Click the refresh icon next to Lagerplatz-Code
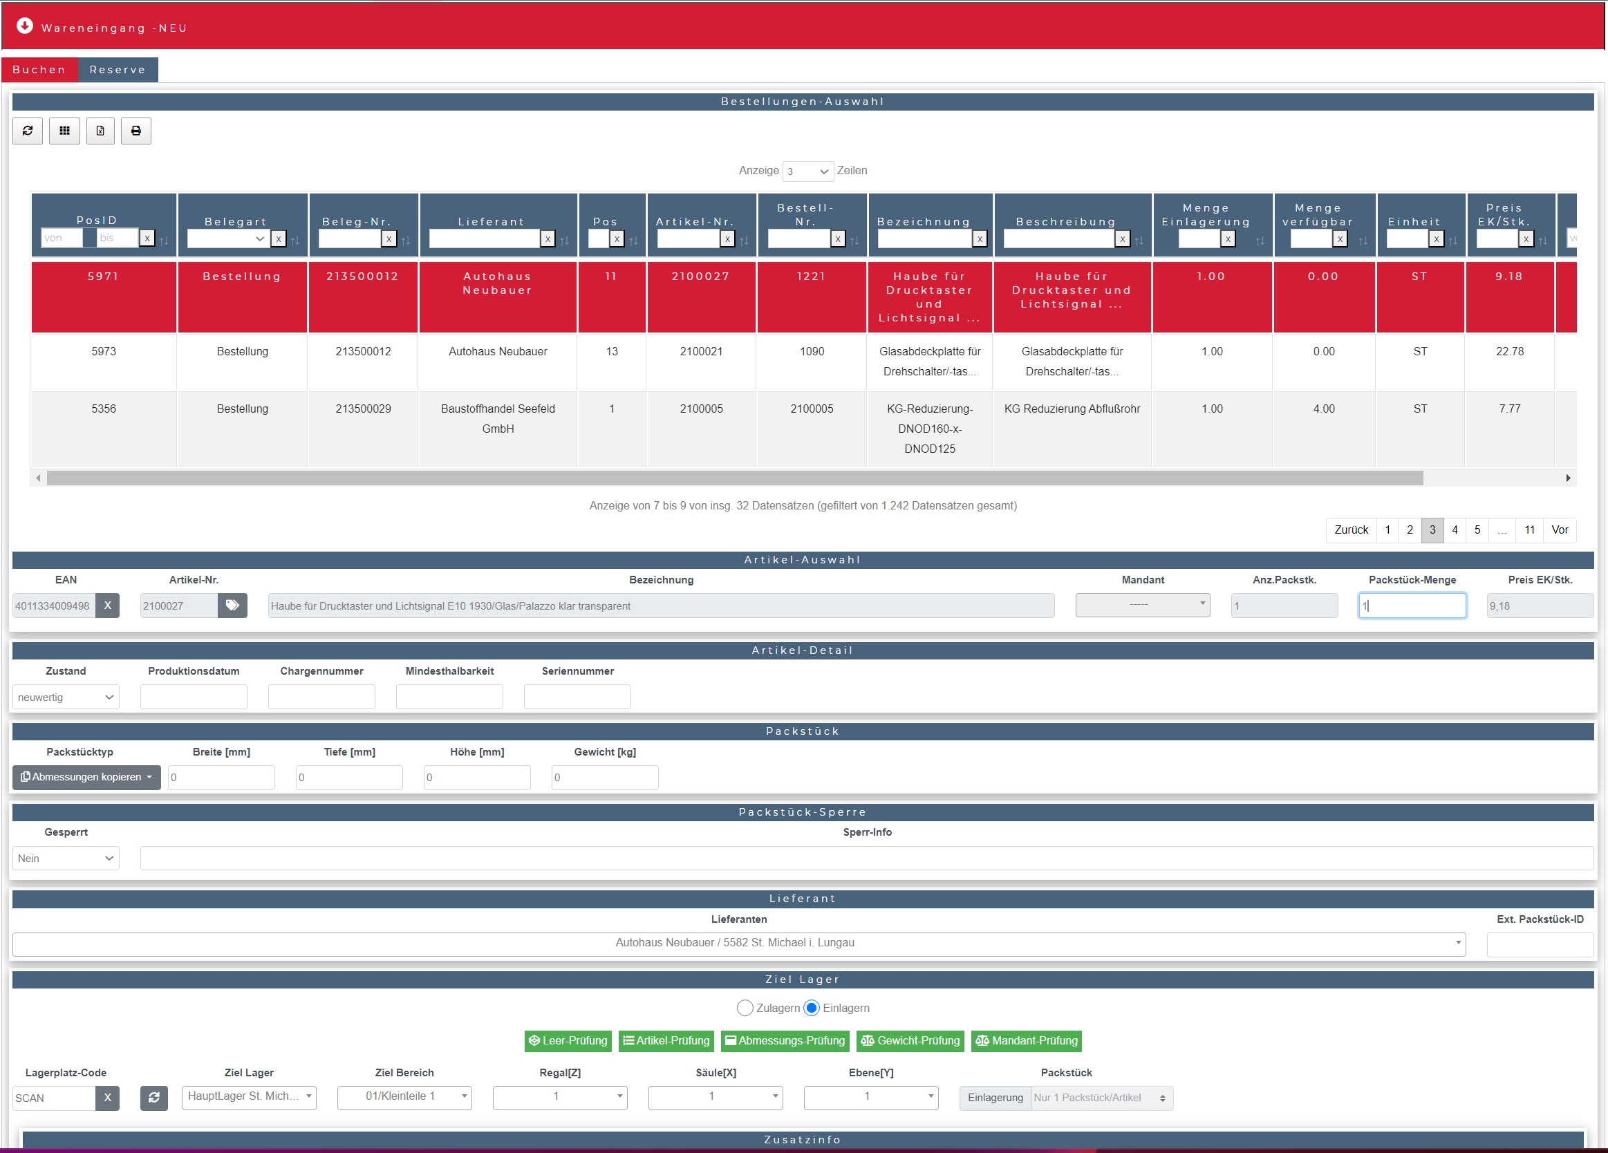 click(154, 1098)
